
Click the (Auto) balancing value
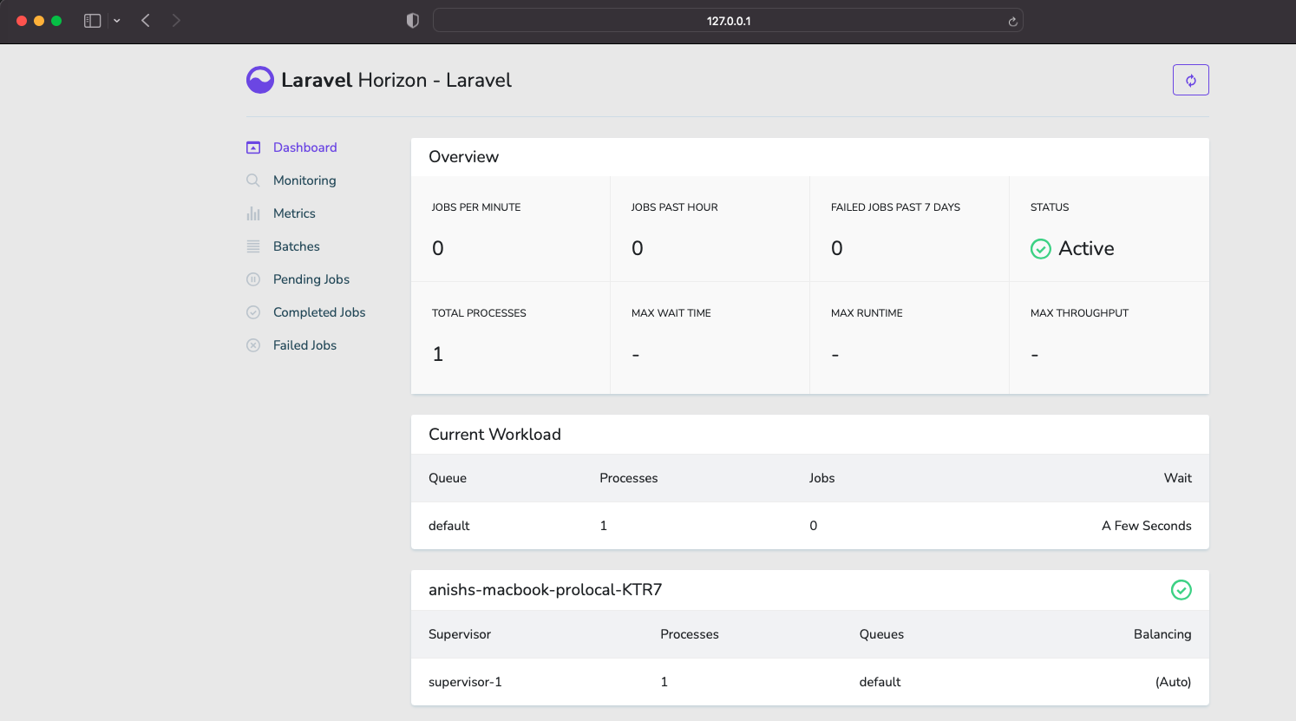pyautogui.click(x=1173, y=682)
